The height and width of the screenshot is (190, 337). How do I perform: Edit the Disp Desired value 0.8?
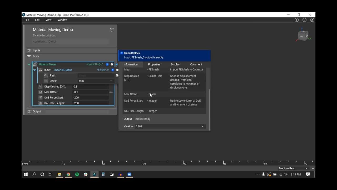[91, 87]
